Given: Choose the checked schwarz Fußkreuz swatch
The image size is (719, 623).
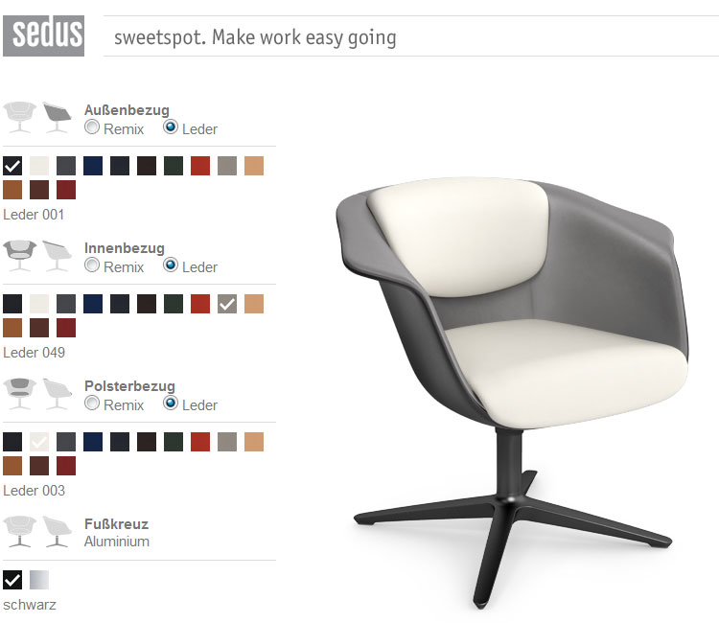Looking at the screenshot, I should (12, 580).
